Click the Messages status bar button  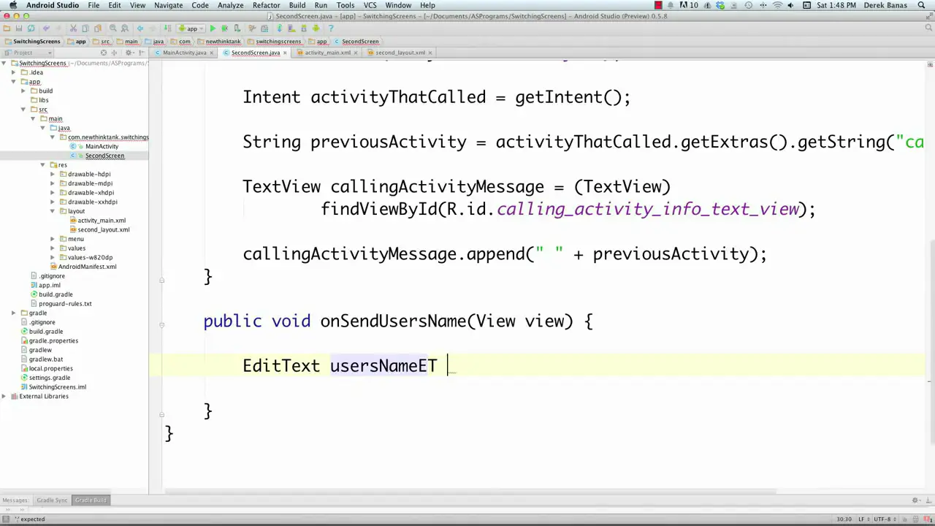point(15,500)
